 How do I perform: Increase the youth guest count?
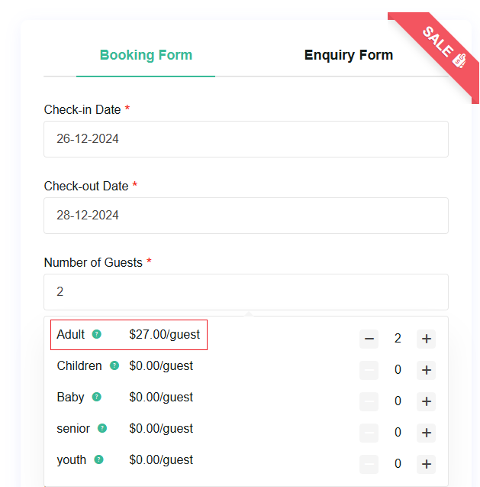(426, 464)
